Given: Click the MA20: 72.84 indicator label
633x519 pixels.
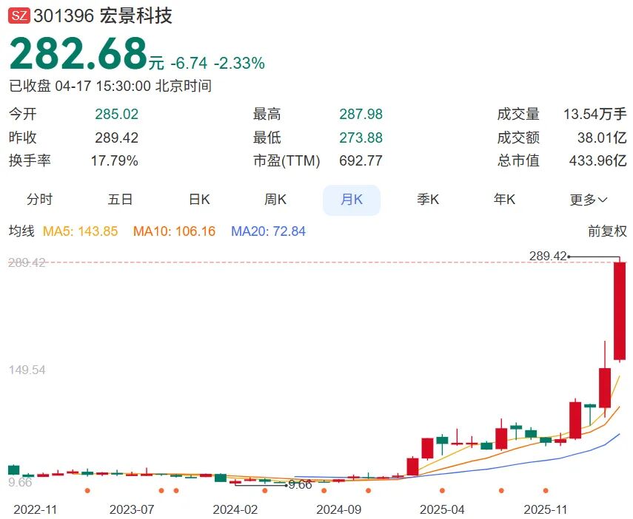Looking at the screenshot, I should click(x=268, y=231).
